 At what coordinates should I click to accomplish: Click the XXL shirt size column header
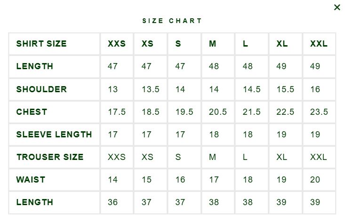coord(319,44)
